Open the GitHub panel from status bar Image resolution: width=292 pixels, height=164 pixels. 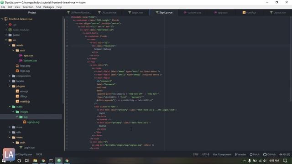click(269, 154)
